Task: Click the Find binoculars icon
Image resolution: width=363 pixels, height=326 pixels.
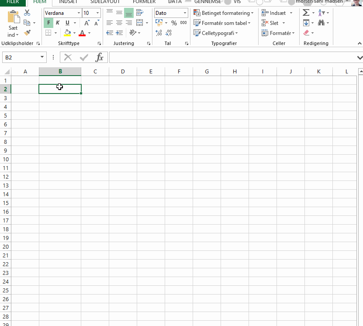Action: click(322, 23)
